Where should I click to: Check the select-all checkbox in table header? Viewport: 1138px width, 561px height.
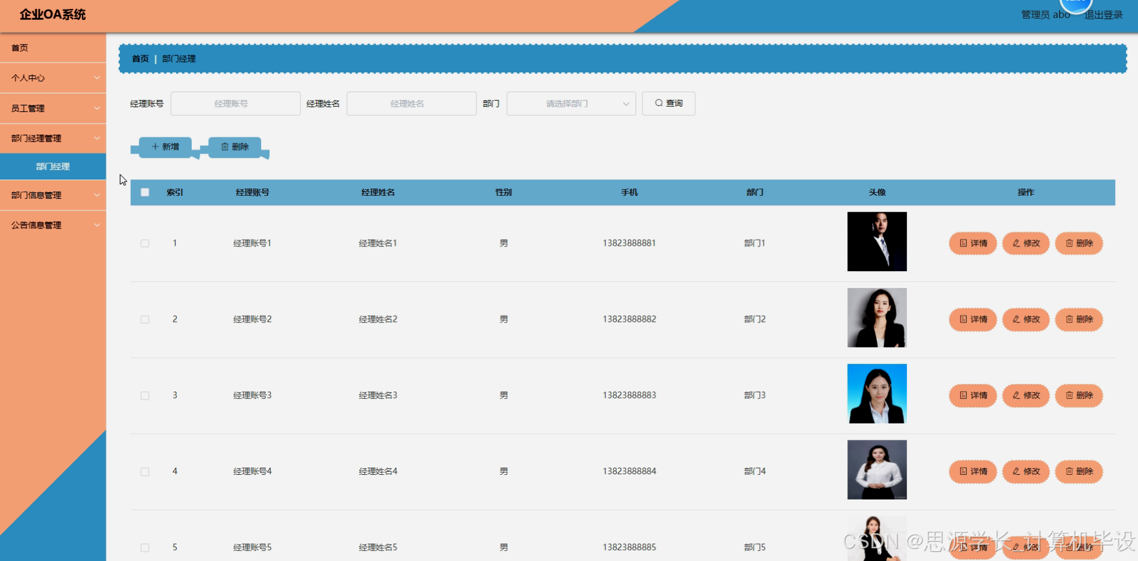145,192
